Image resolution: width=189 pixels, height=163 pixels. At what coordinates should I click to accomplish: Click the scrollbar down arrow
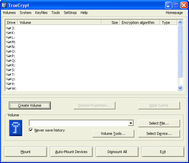tap(180, 88)
